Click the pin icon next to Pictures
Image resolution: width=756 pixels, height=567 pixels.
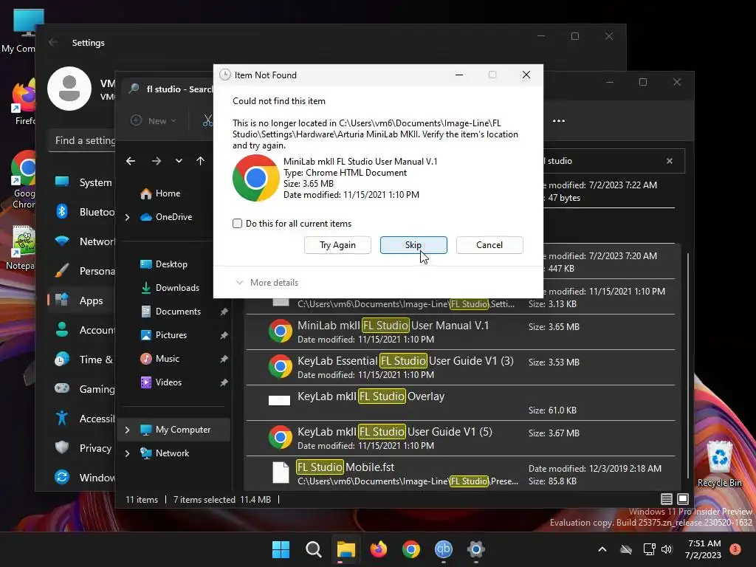[224, 336]
